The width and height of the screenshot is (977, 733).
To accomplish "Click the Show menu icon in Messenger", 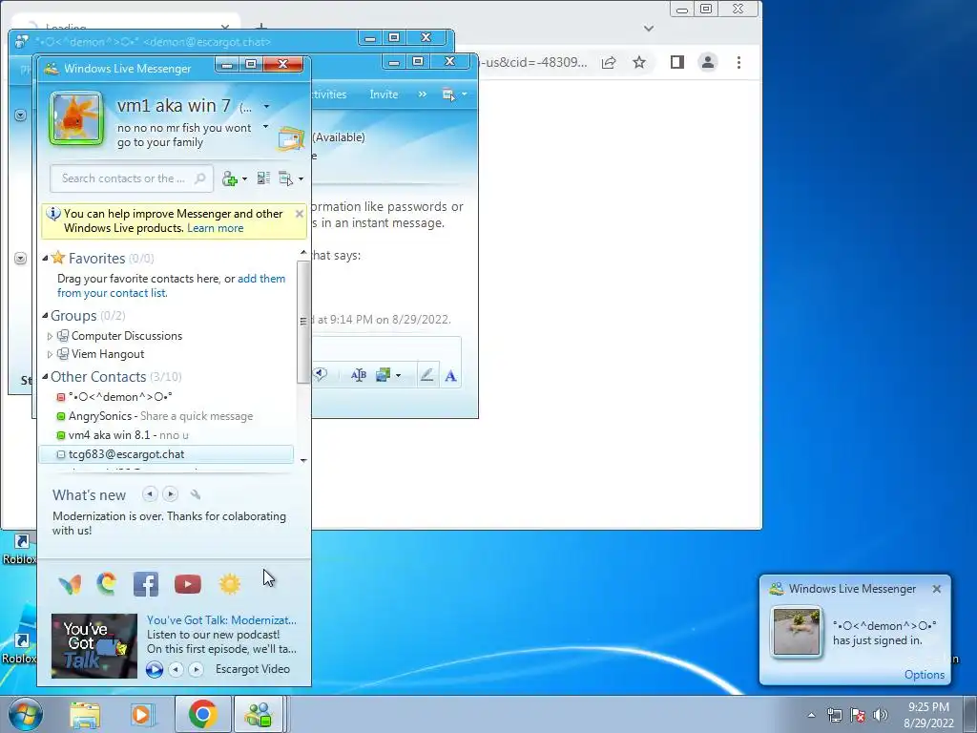I will [x=285, y=178].
